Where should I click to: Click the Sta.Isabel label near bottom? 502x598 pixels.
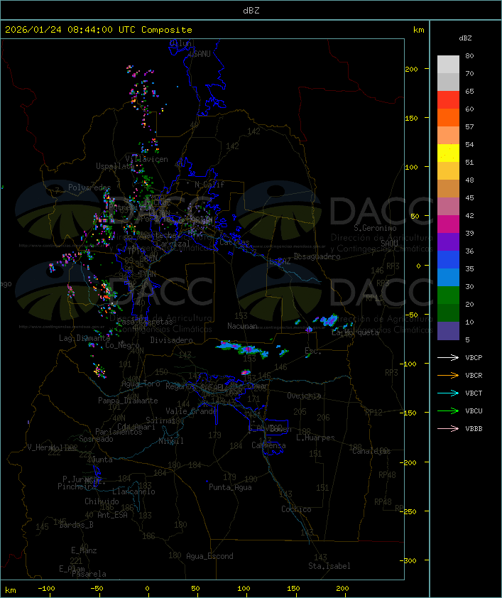pos(329,566)
